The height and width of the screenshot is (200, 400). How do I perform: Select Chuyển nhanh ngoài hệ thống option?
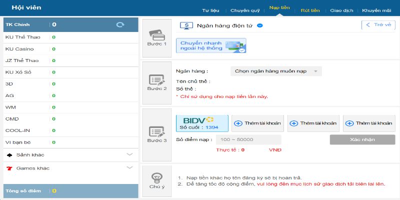point(211,45)
